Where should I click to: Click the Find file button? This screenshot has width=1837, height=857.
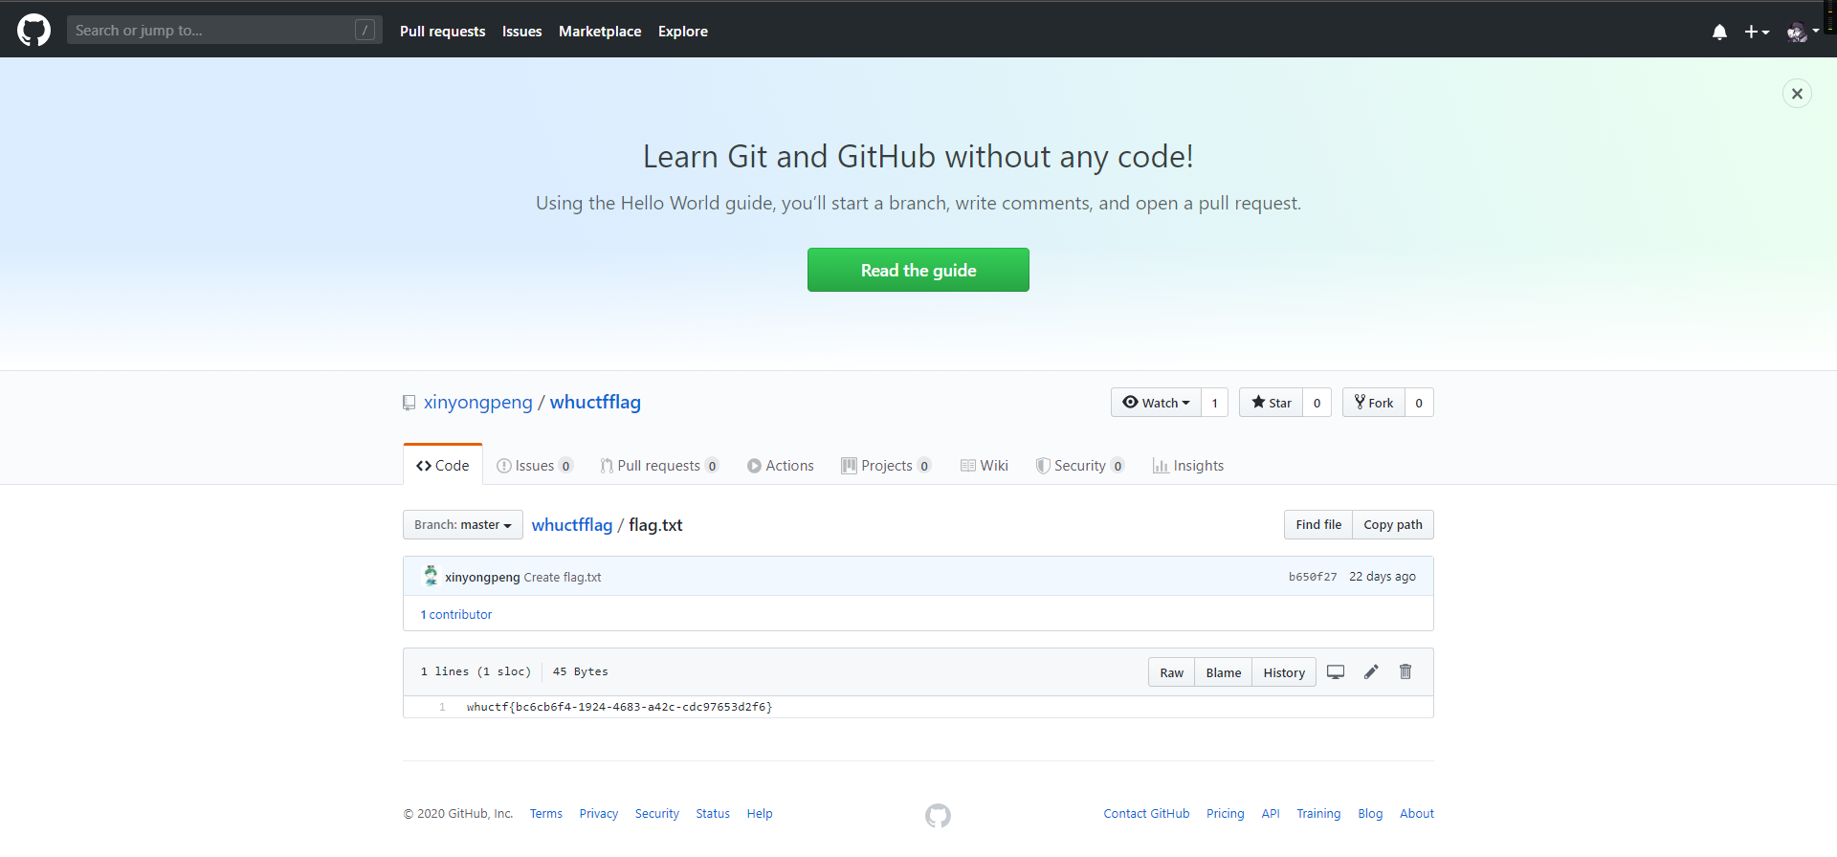click(1318, 525)
